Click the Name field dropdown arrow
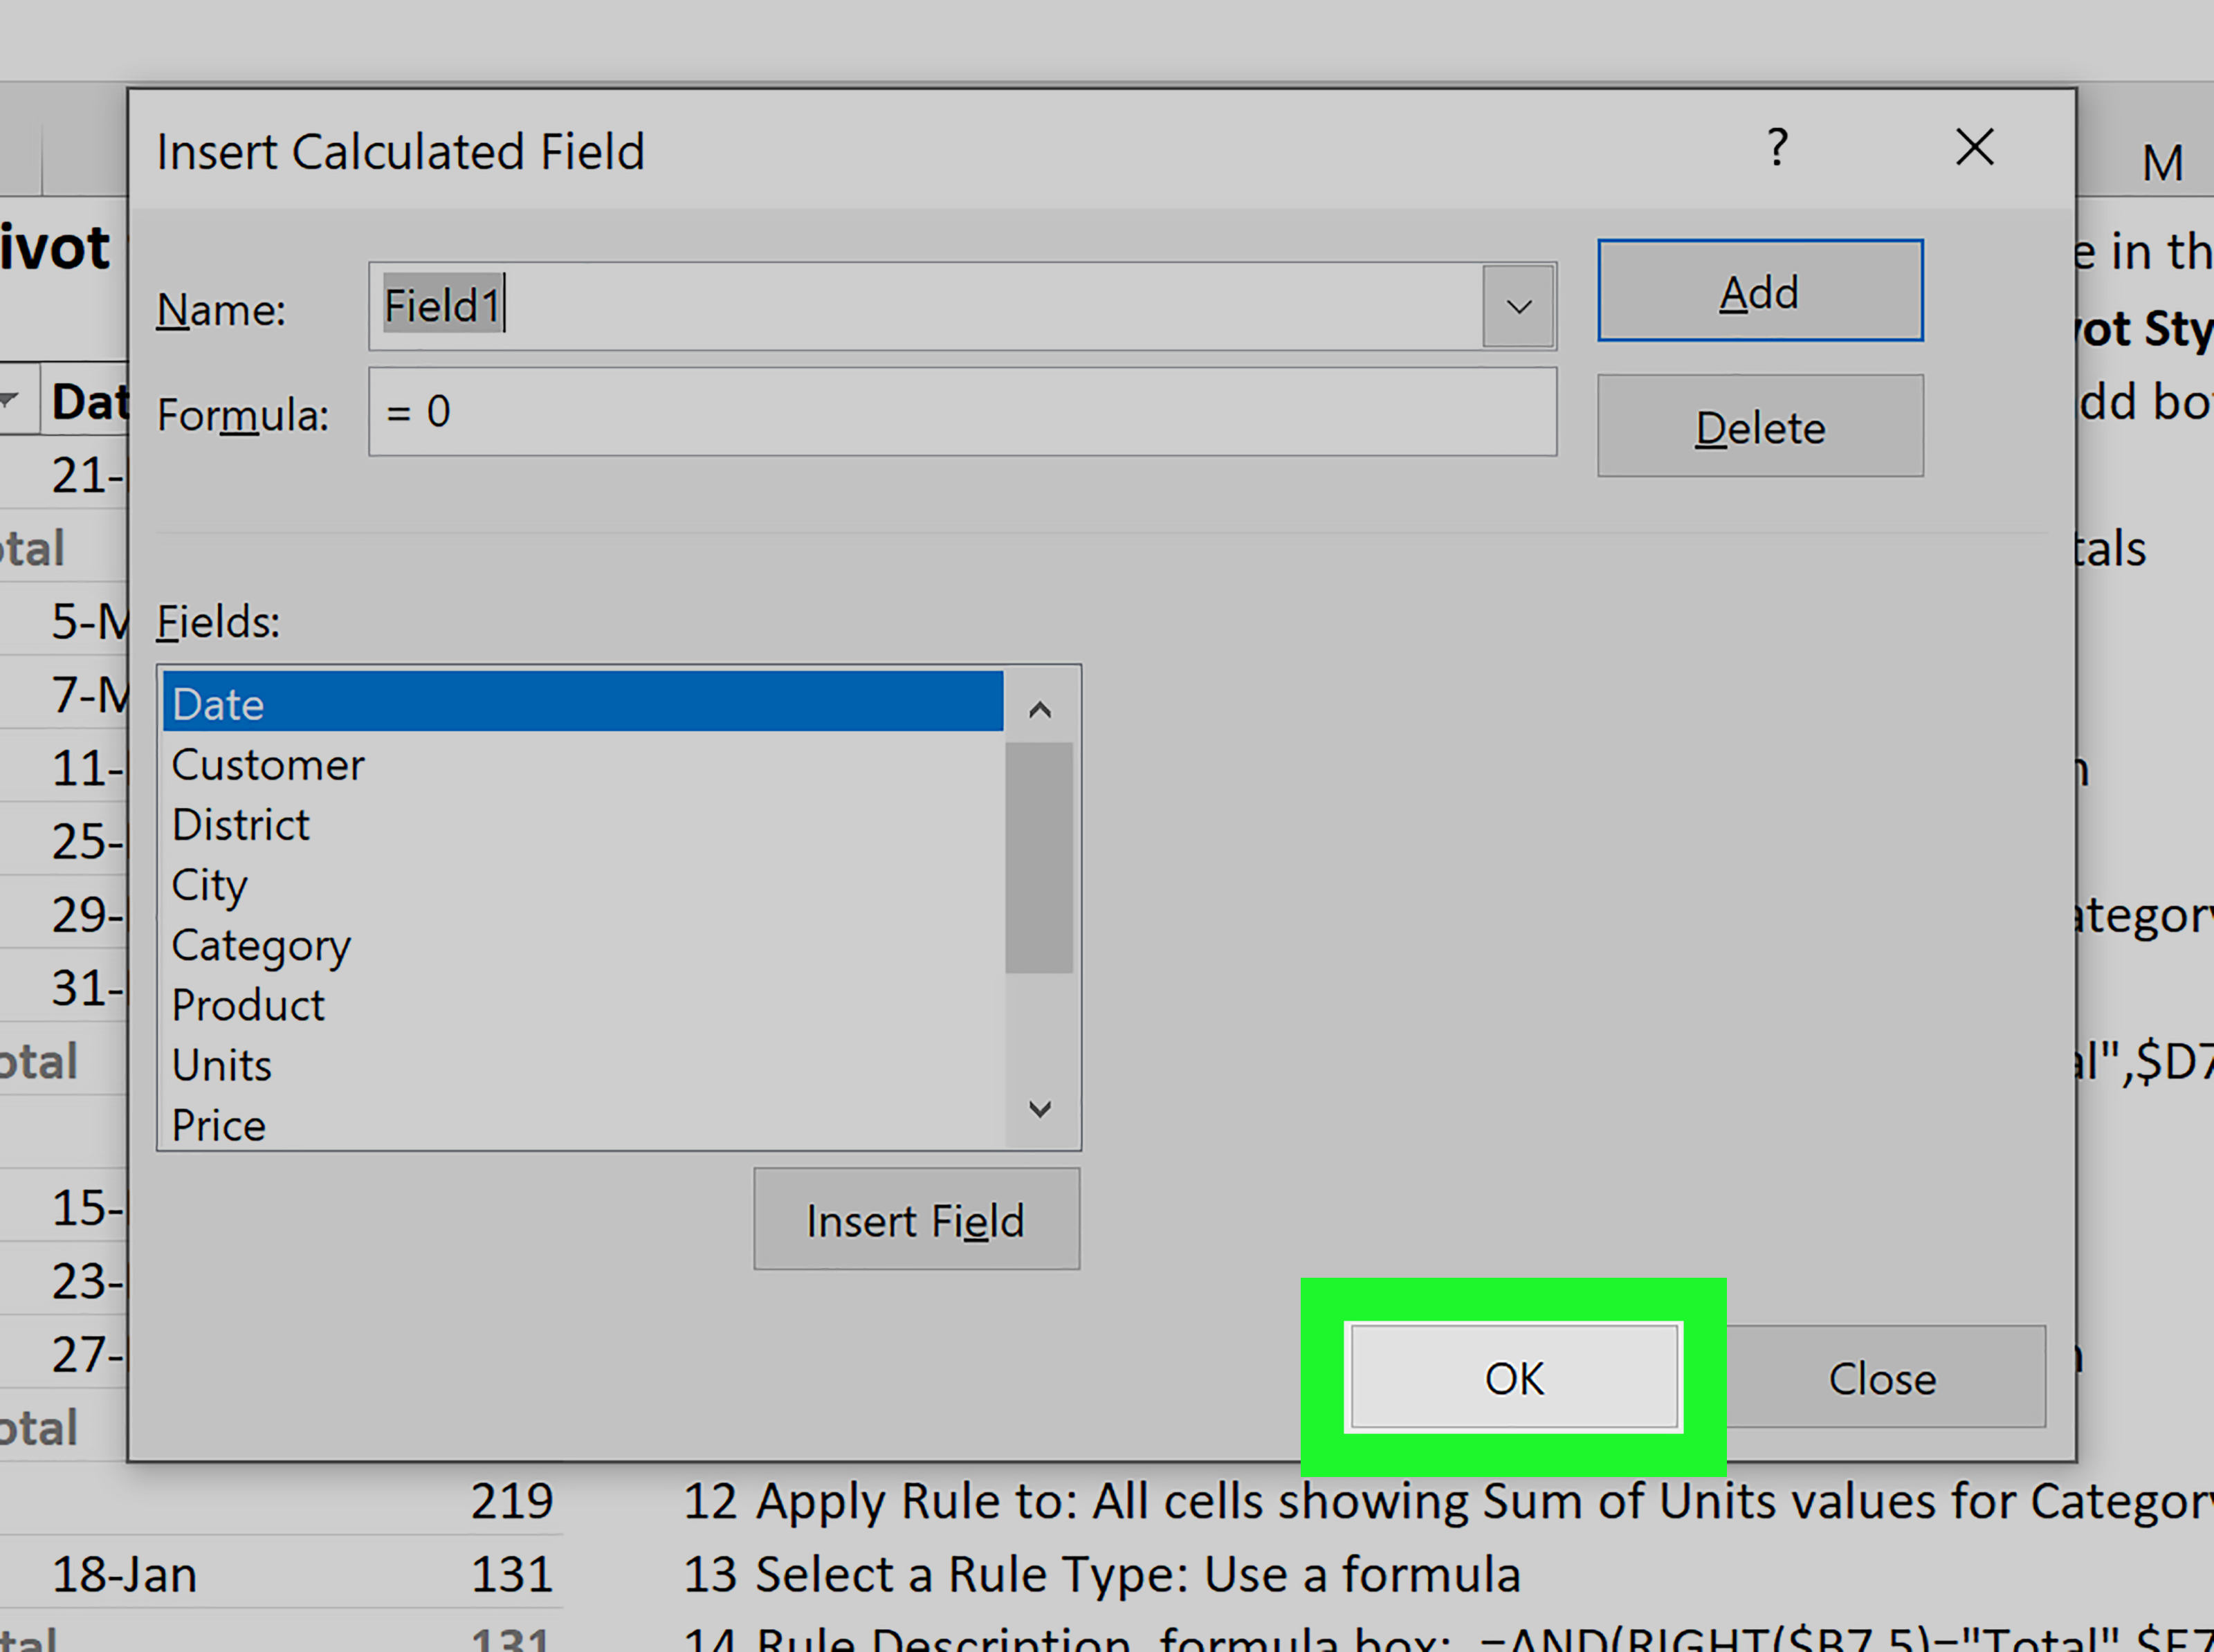Image resolution: width=2214 pixels, height=1652 pixels. [x=1518, y=307]
